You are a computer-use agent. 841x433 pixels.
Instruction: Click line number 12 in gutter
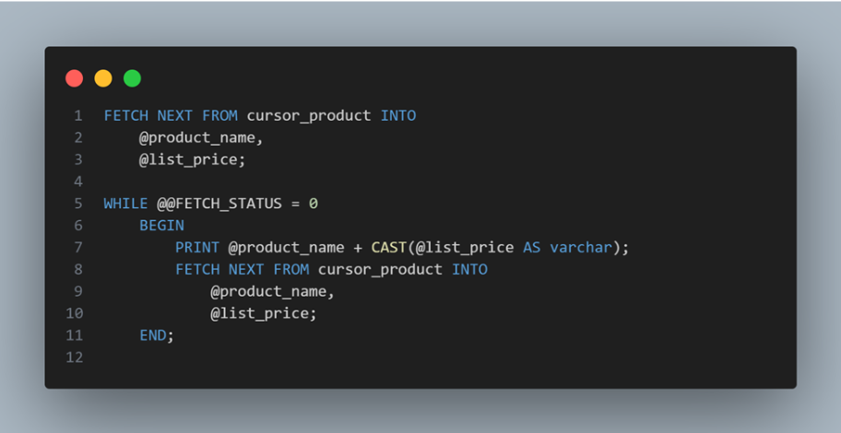pyautogui.click(x=75, y=357)
